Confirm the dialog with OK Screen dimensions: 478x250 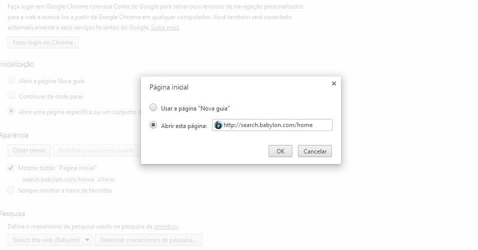pos(280,151)
